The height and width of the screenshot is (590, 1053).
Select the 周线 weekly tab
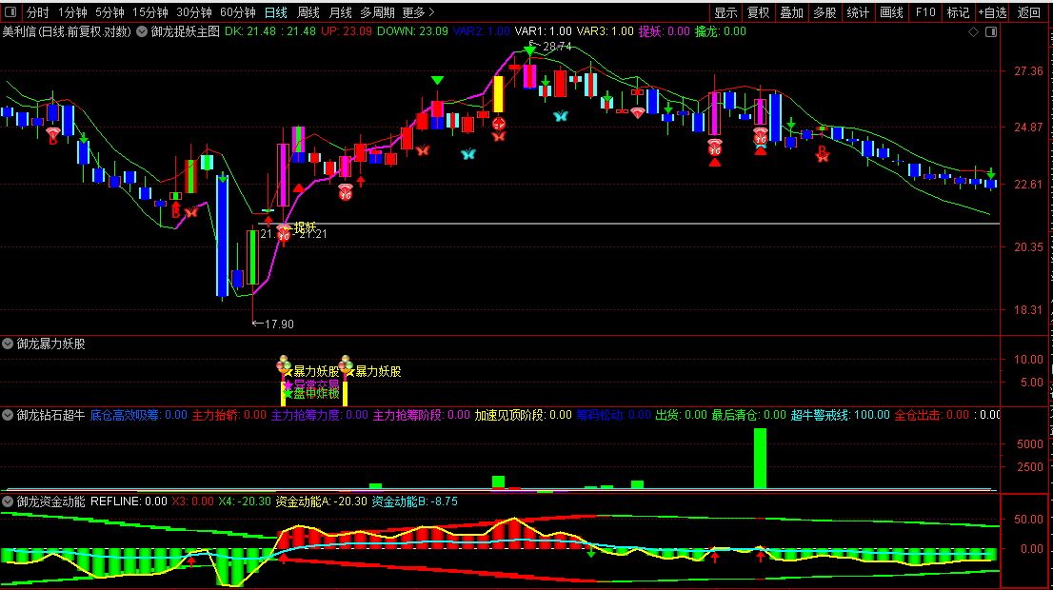click(308, 12)
